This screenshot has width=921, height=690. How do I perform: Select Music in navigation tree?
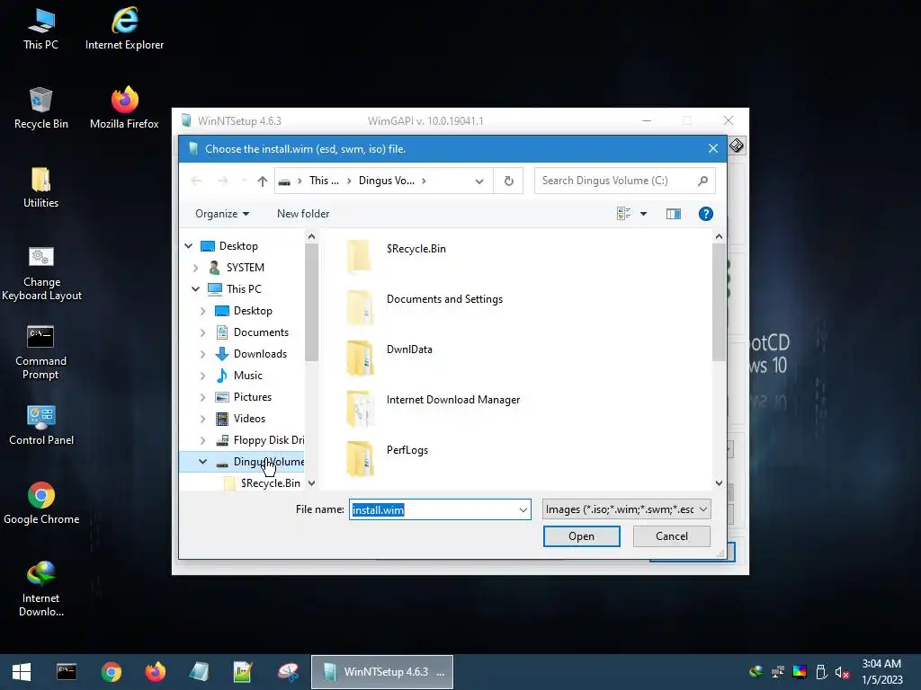(248, 376)
